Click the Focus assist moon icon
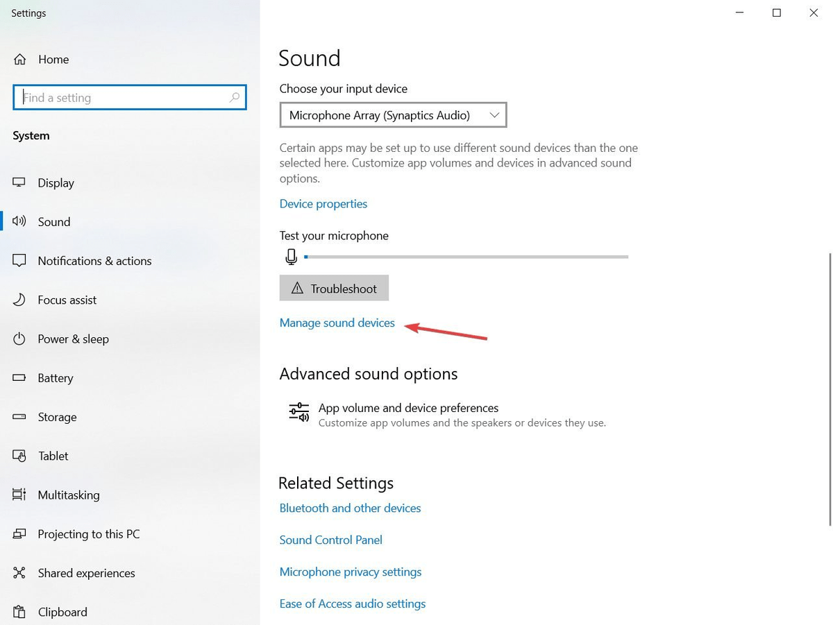The width and height of the screenshot is (833, 625). 19,300
